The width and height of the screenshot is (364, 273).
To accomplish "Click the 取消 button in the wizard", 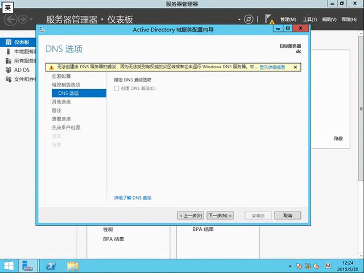I will [288, 216].
